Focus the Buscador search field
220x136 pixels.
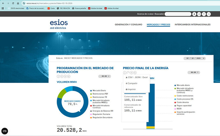coord(178,14)
